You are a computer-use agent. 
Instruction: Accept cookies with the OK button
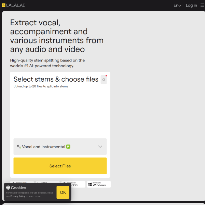click(63, 192)
